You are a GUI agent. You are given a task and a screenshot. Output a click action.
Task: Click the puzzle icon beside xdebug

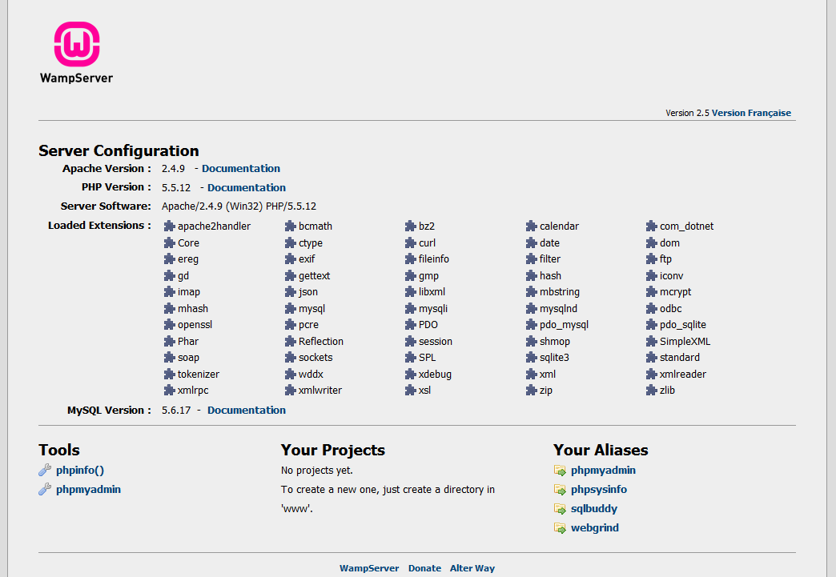click(x=411, y=375)
